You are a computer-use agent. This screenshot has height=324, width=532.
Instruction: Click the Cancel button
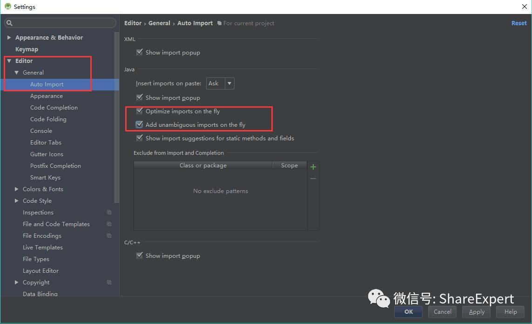(443, 312)
